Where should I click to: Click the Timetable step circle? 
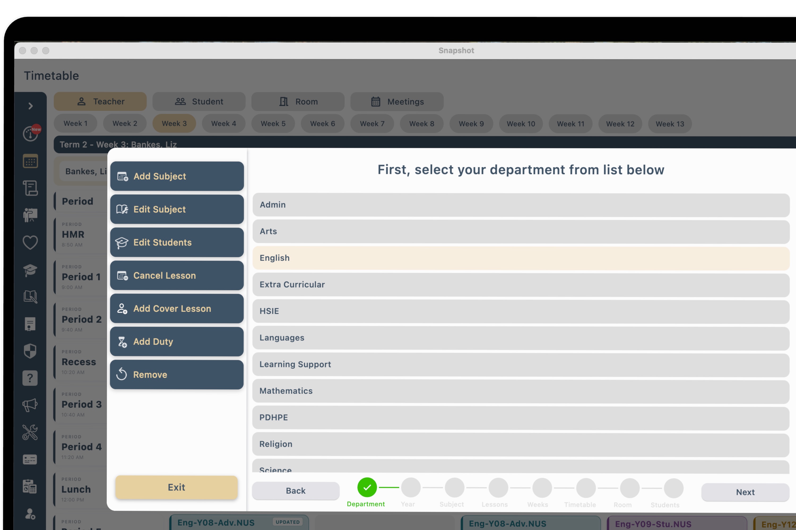(586, 488)
